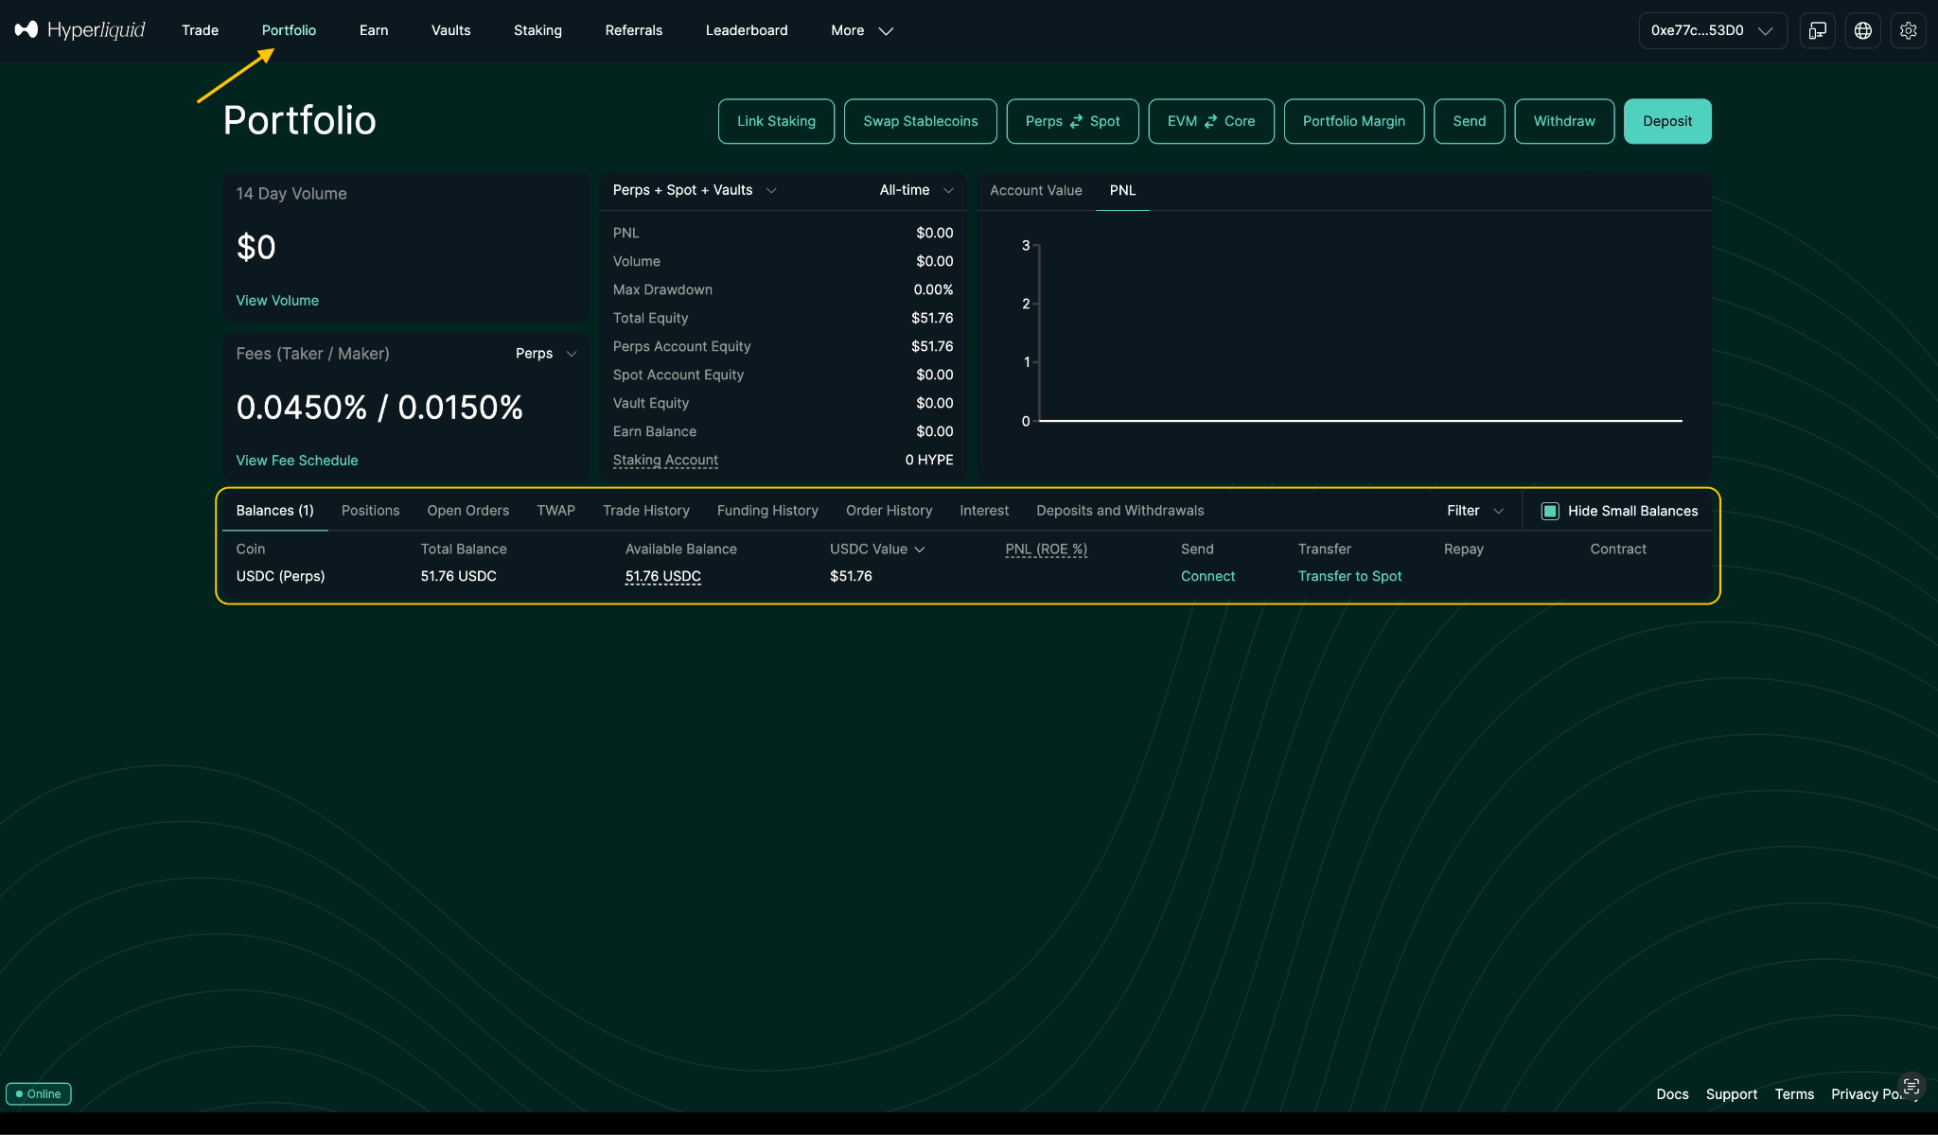Navigate to Vaults
Viewport: 1938px width, 1135px height.
pos(450,30)
